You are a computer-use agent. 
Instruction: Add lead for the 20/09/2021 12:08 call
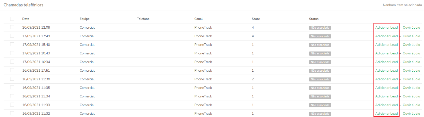coord(386,27)
